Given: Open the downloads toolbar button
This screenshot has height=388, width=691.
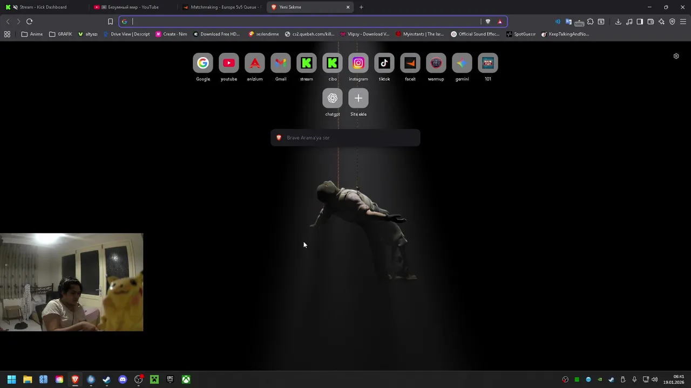Looking at the screenshot, I should pyautogui.click(x=618, y=22).
